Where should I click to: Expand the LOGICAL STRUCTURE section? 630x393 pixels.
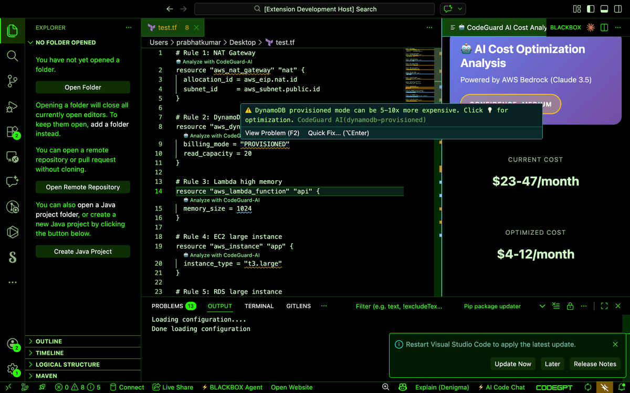[83, 364]
